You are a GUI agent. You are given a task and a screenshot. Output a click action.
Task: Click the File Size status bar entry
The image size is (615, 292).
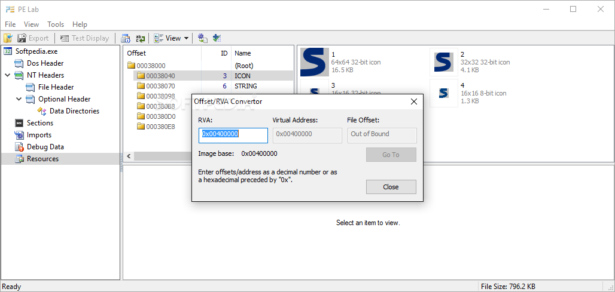(x=509, y=287)
